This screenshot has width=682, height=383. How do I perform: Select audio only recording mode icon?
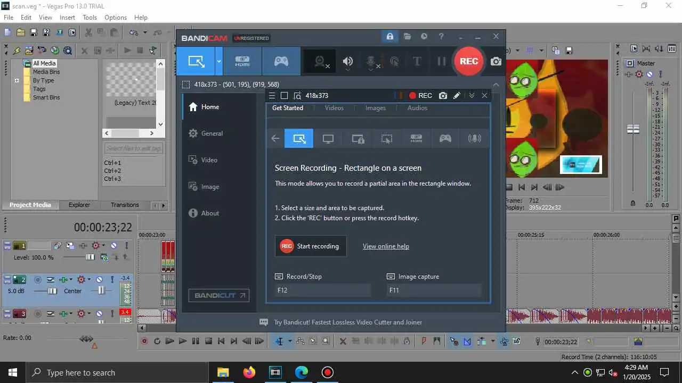pyautogui.click(x=474, y=139)
